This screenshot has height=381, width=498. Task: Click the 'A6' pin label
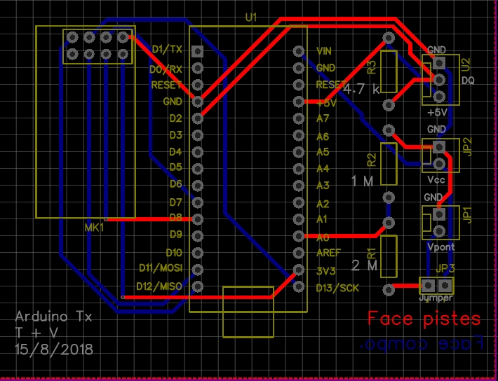(323, 137)
